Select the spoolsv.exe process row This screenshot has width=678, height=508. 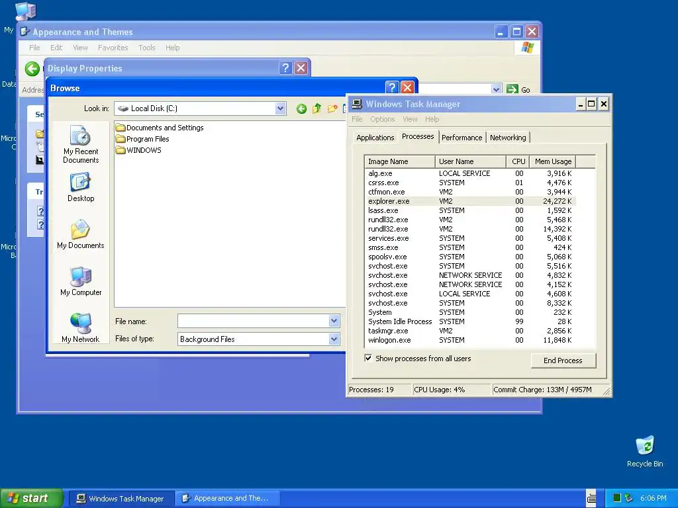[471, 257]
